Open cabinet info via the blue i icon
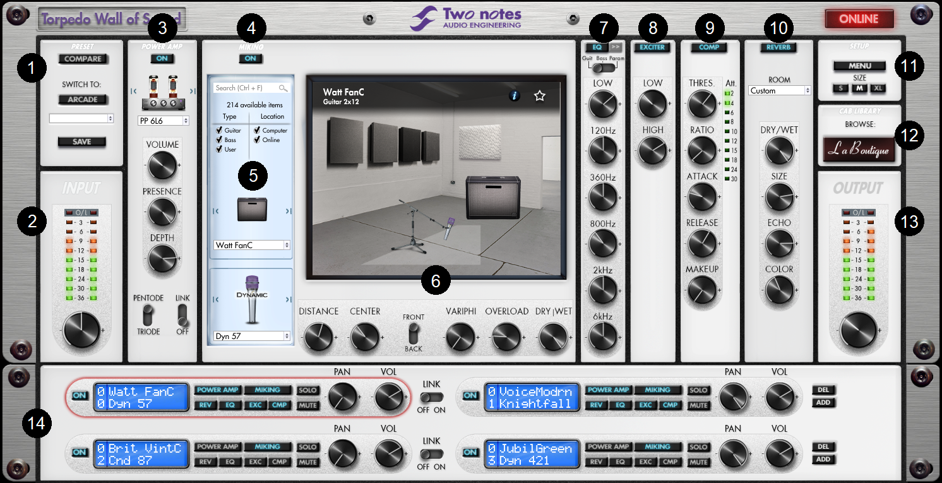 coord(515,96)
